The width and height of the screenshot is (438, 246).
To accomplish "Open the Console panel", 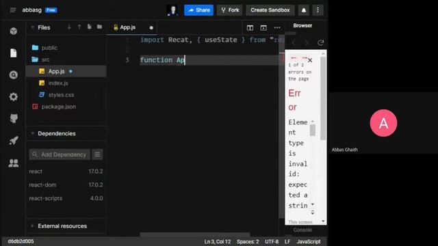I will (302, 230).
